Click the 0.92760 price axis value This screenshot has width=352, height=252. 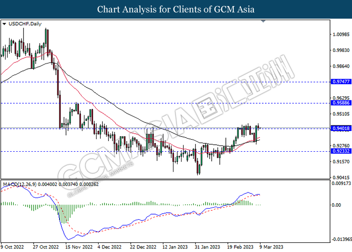pos(341,146)
